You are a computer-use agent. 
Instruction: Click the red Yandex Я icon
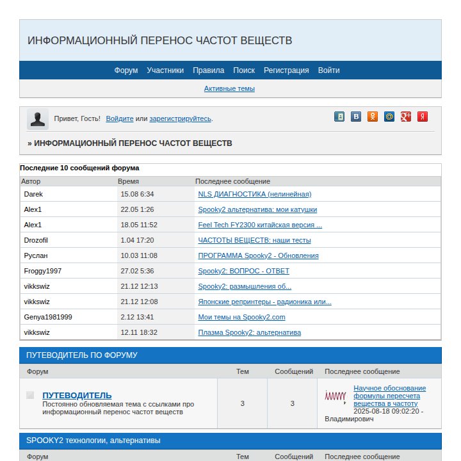[x=423, y=117]
